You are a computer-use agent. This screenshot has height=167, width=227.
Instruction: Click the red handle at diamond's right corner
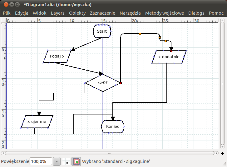[x=121, y=83]
